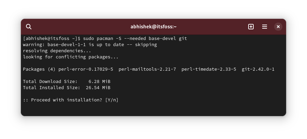Click the perl-timedate-2.33-5 package name

tap(209, 69)
